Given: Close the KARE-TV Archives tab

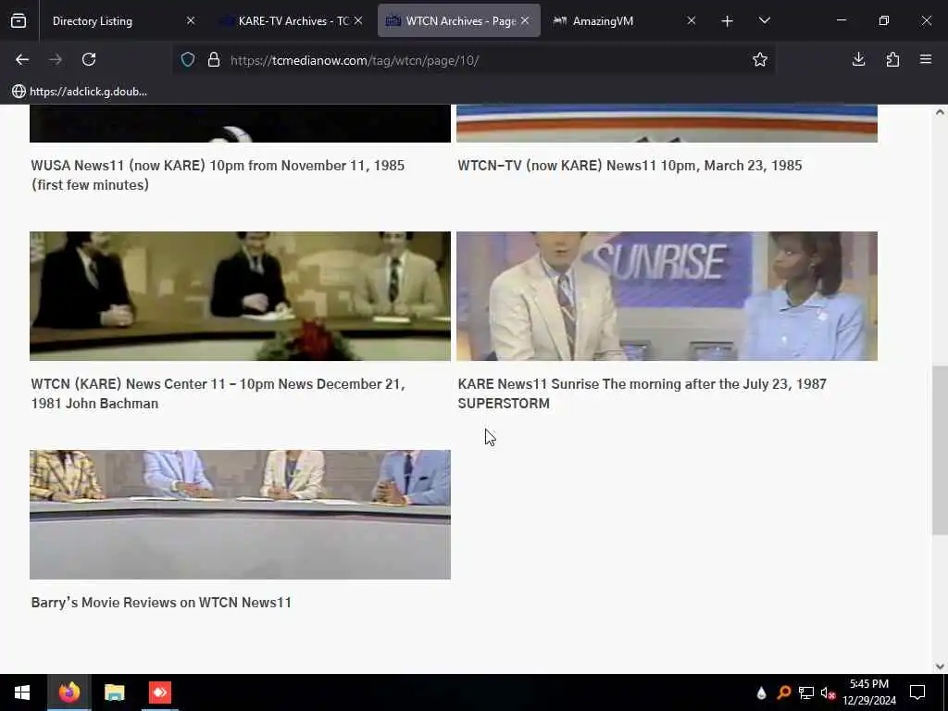Looking at the screenshot, I should 358,21.
